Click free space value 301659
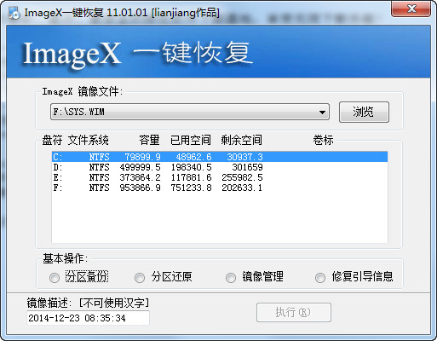The height and width of the screenshot is (341, 437). click(247, 167)
